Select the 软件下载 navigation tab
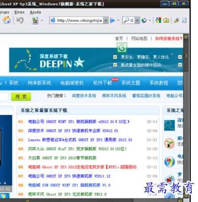This screenshot has width=198, height=202. pos(103,83)
